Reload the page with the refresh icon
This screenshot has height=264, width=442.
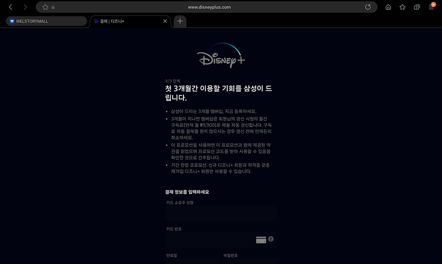368,7
